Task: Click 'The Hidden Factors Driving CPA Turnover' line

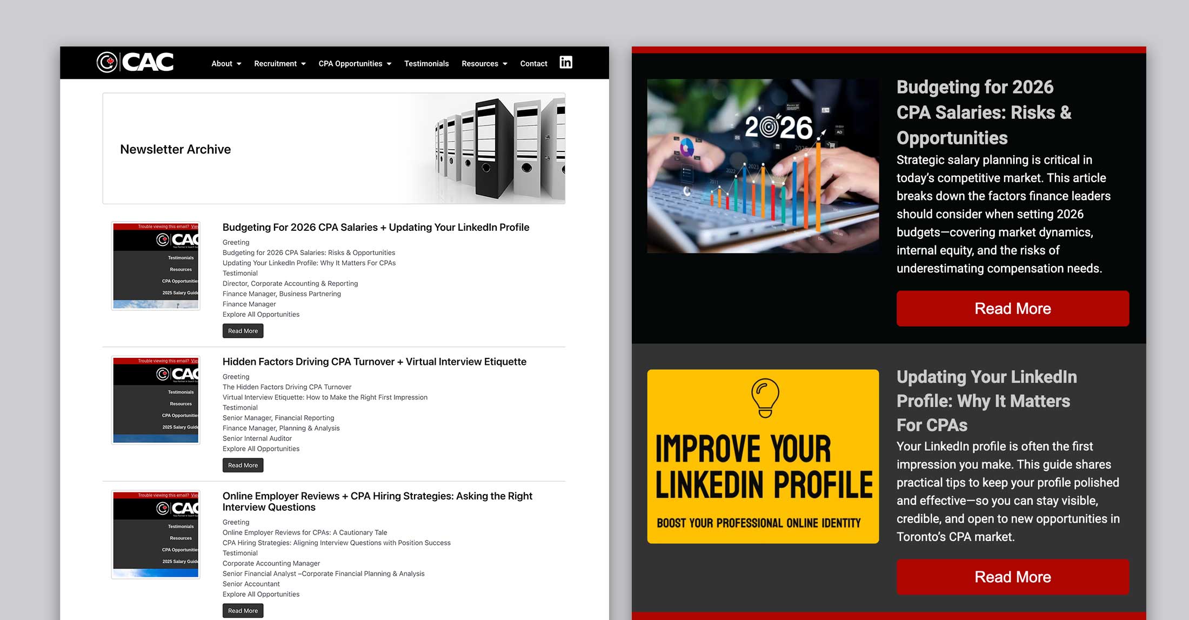Action: click(287, 387)
